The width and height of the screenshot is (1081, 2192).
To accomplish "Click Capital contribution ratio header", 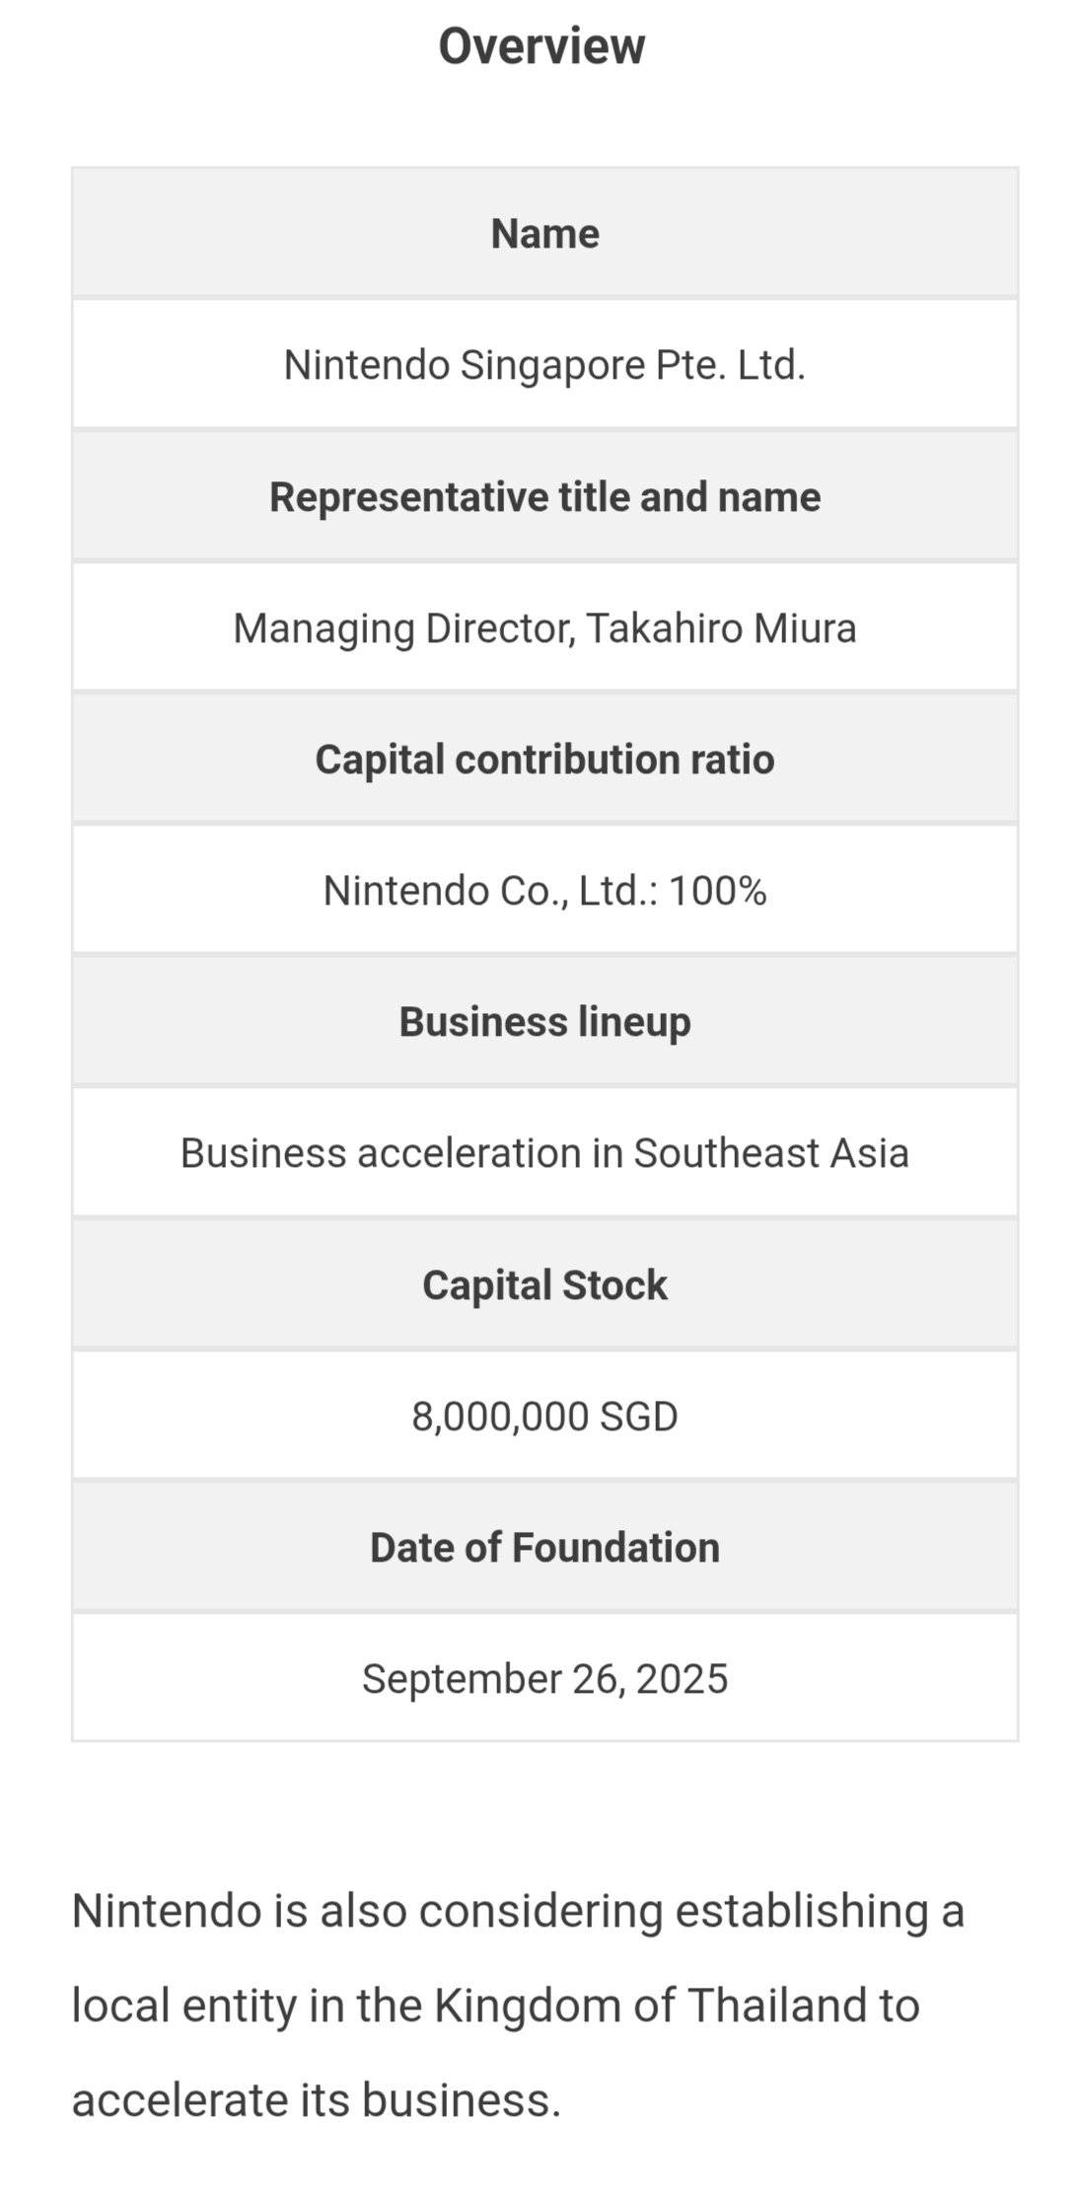I will pos(544,760).
